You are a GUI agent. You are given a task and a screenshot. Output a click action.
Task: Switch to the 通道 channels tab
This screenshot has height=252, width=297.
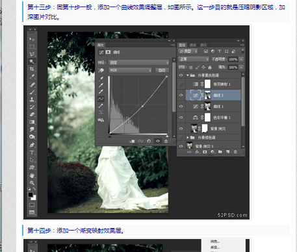pos(192,45)
